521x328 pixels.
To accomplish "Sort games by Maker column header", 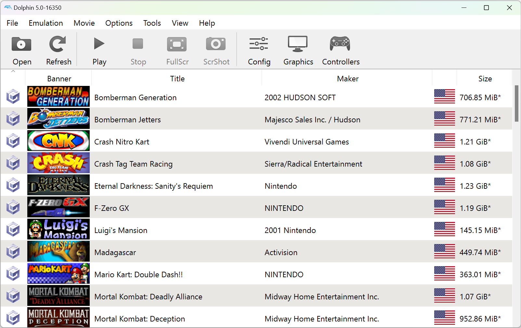I will (347, 79).
